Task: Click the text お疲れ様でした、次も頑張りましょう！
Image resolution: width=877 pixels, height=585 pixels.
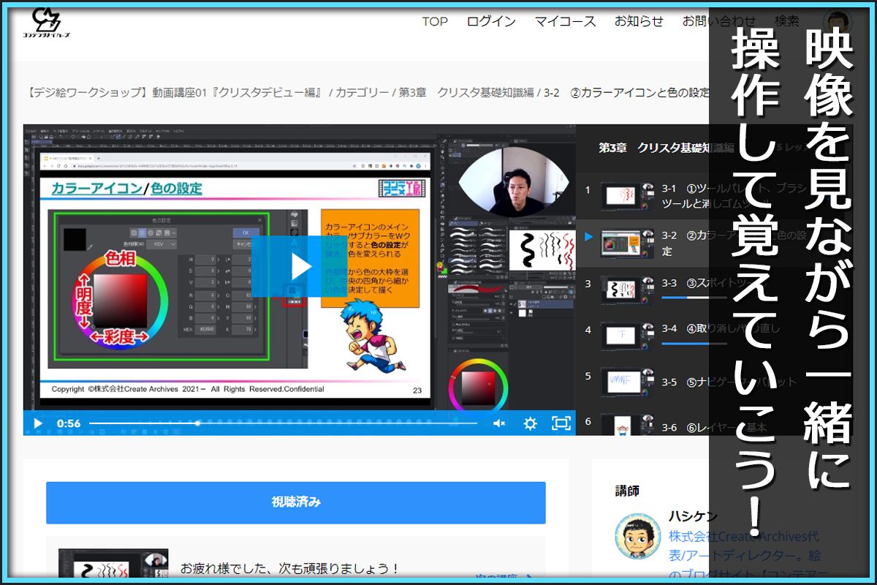Action: [290, 568]
